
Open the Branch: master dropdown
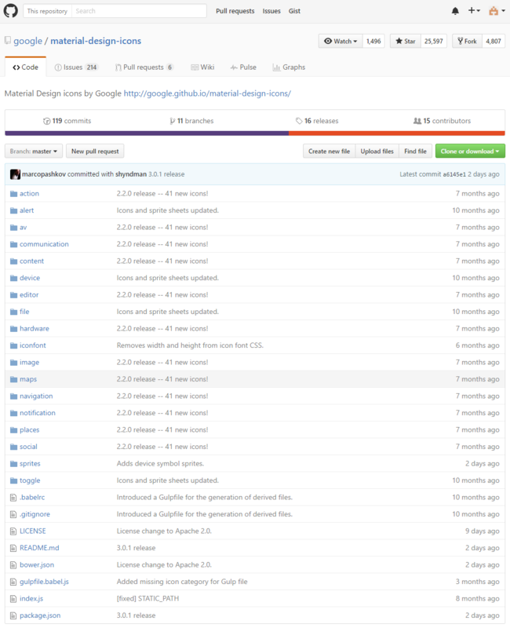coord(34,152)
